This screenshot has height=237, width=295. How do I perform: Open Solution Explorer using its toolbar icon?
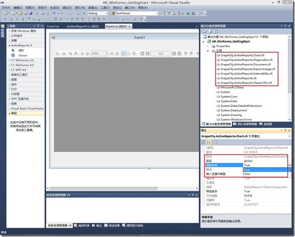pyautogui.click(x=163, y=14)
